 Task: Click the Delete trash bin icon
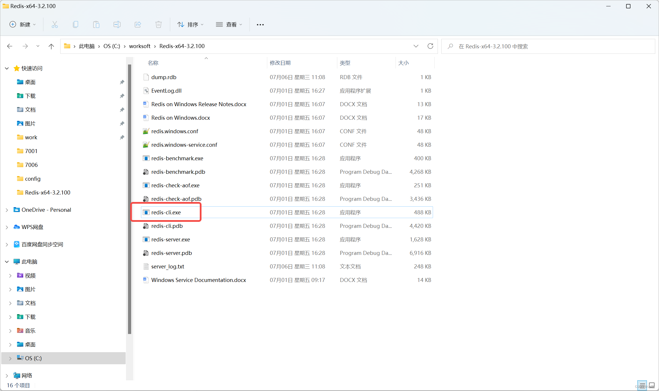(159, 24)
